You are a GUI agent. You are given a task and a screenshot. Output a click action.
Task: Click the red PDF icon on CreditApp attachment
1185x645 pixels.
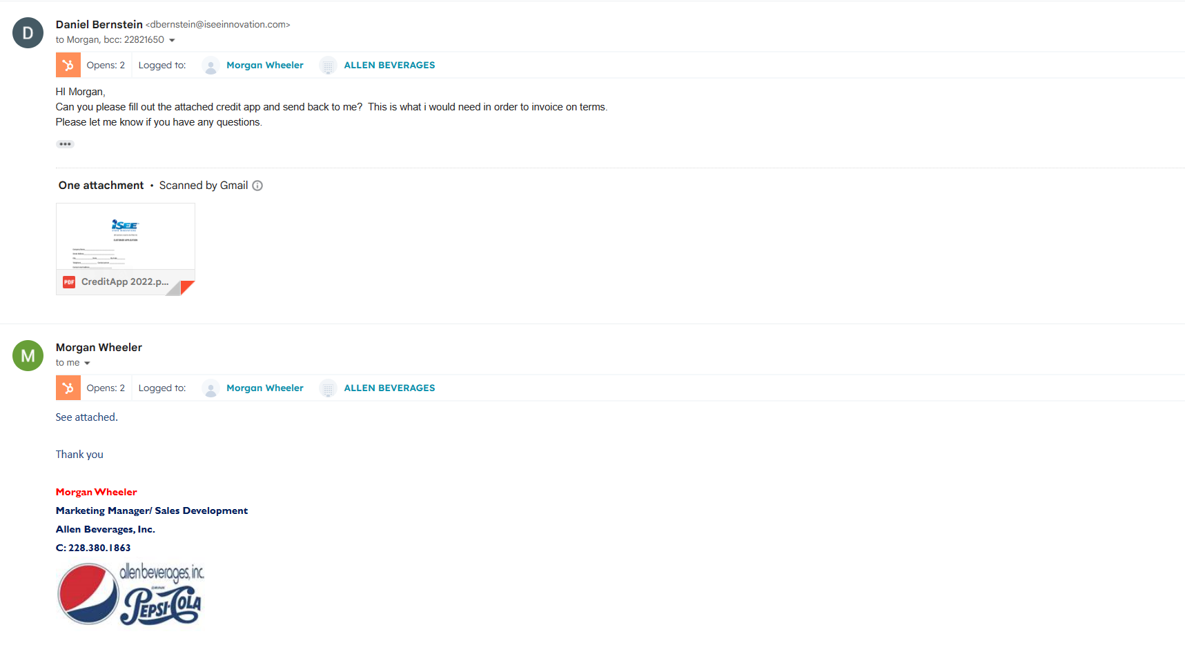pos(69,282)
